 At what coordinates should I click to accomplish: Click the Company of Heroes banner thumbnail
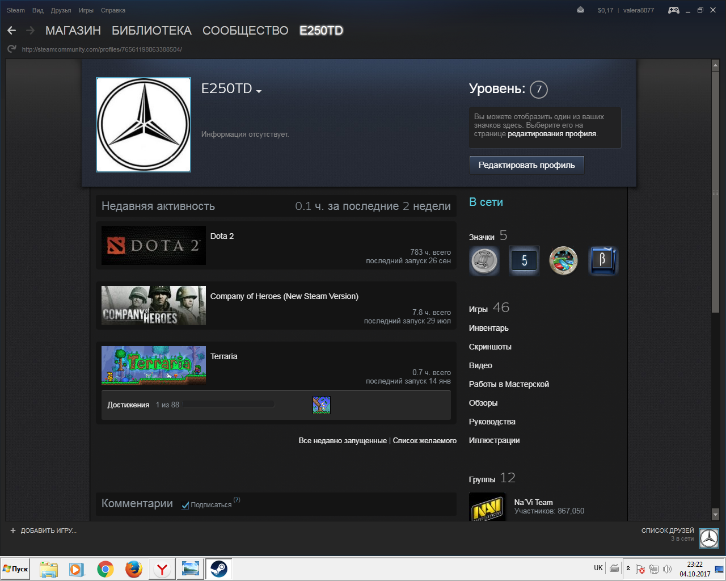[154, 306]
